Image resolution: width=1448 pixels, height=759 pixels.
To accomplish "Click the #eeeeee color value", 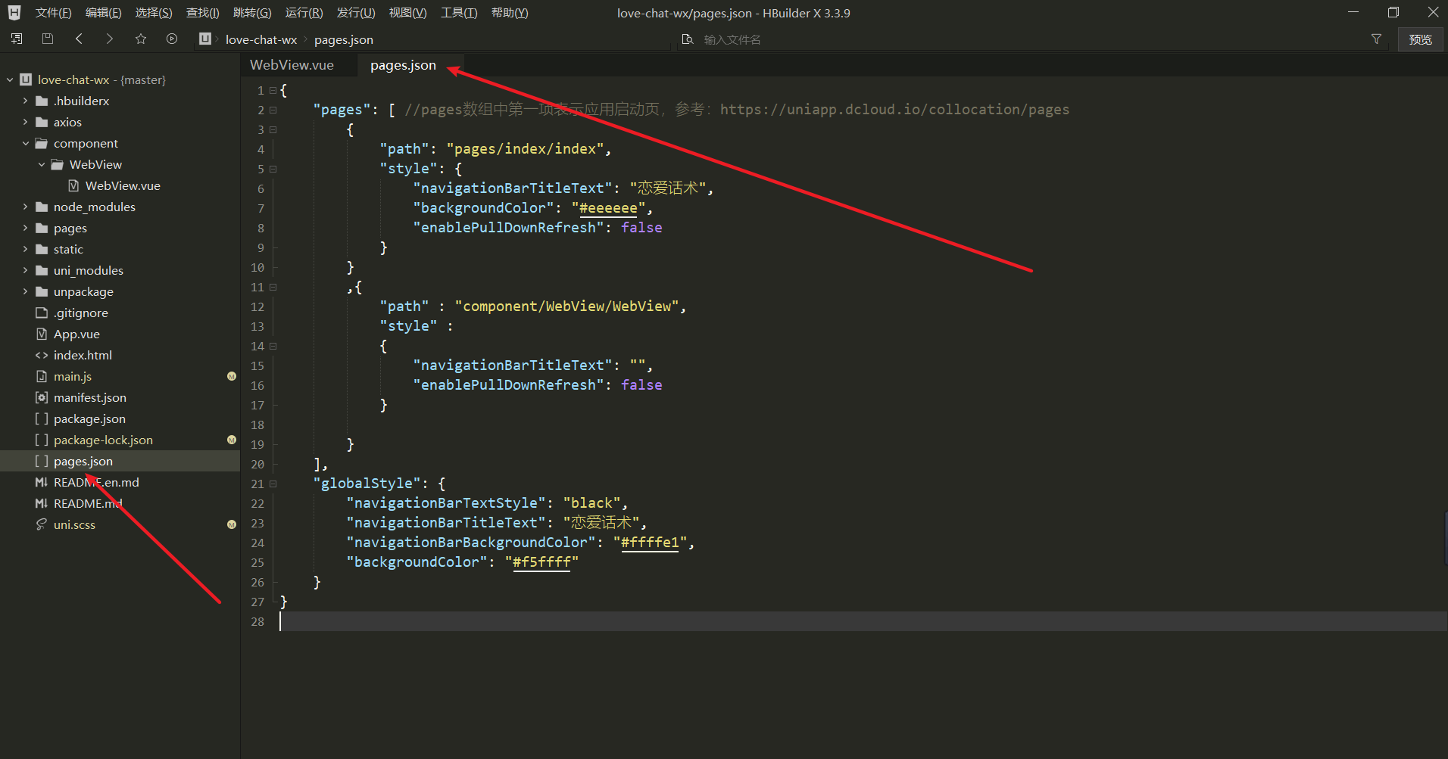I will coord(608,208).
